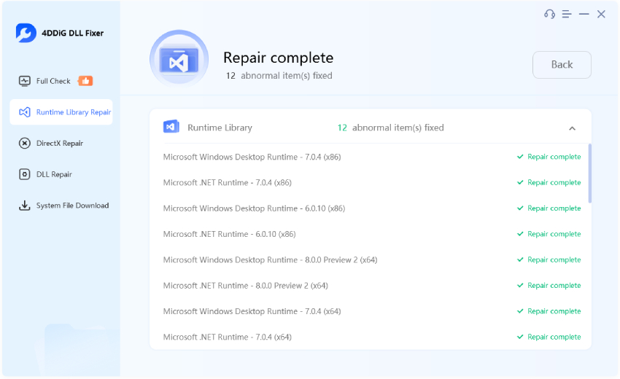This screenshot has width=620, height=379.
Task: Select Microsoft .NET Runtime - 7.0.4 (x86)
Action: pyautogui.click(x=228, y=183)
